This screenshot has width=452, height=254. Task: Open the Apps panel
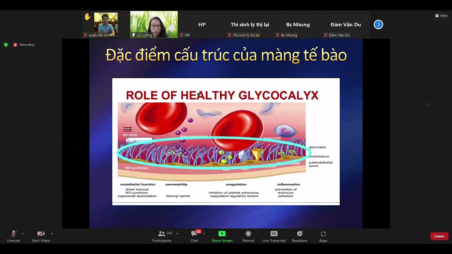point(323,236)
